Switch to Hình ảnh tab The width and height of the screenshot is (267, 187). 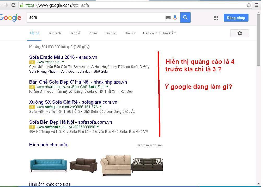54,33
